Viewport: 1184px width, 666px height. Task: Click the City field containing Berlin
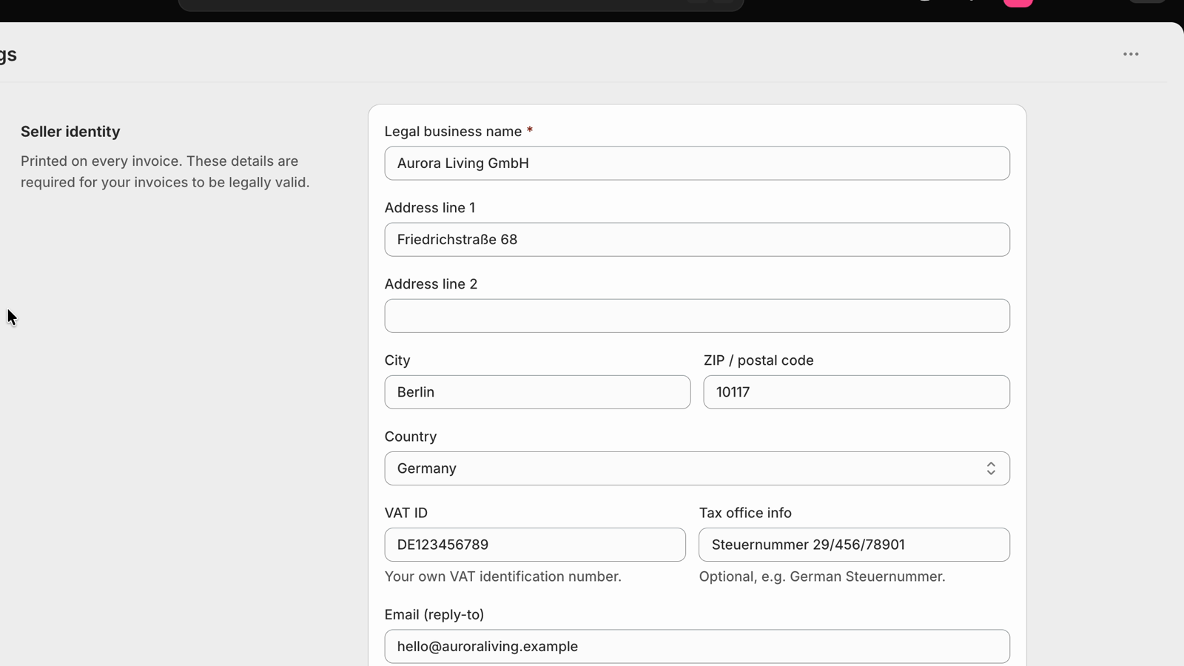coord(537,392)
